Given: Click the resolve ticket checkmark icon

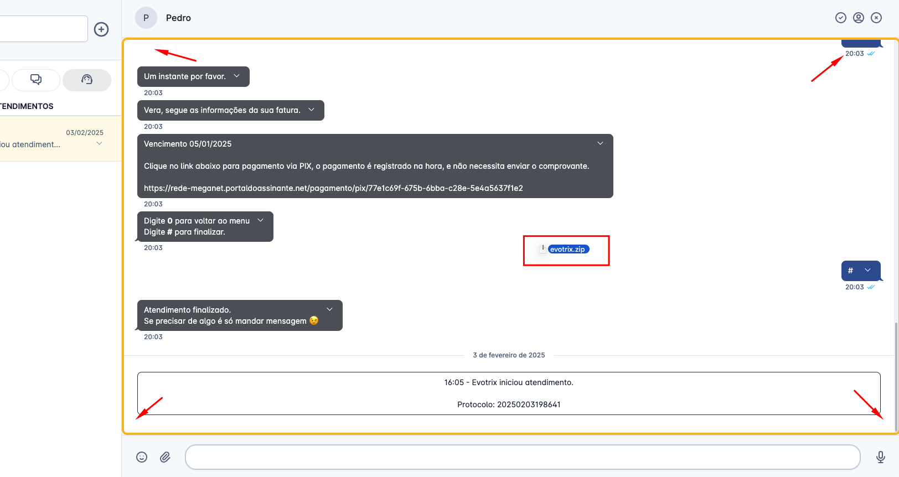Looking at the screenshot, I should tap(840, 18).
